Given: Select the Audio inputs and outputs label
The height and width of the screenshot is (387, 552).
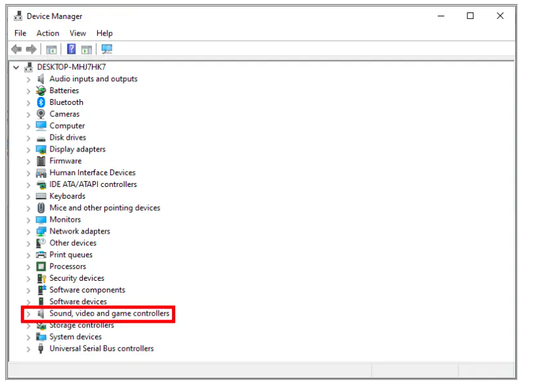Looking at the screenshot, I should (x=93, y=79).
